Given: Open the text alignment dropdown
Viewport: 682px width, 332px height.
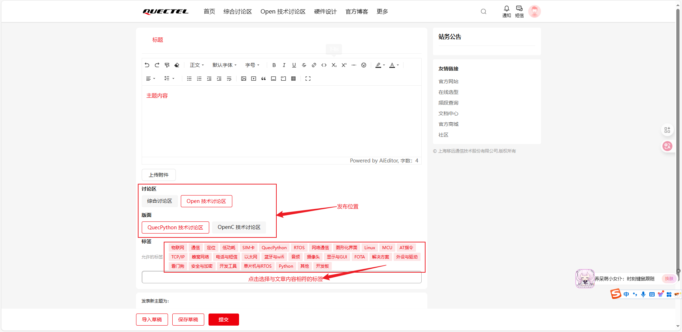Looking at the screenshot, I should pyautogui.click(x=151, y=79).
